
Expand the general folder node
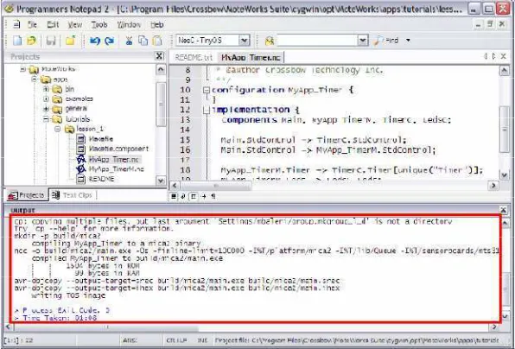point(46,109)
